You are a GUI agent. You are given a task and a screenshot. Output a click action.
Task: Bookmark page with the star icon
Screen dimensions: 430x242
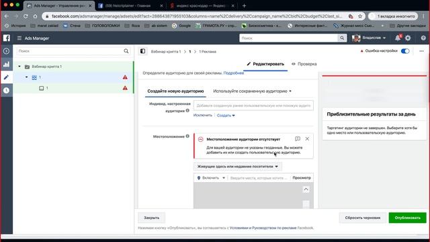[360, 16]
